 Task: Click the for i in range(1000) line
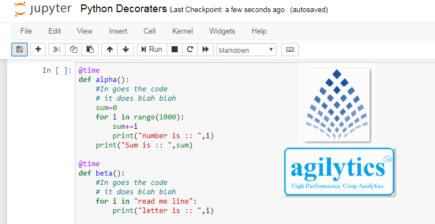coord(140,117)
